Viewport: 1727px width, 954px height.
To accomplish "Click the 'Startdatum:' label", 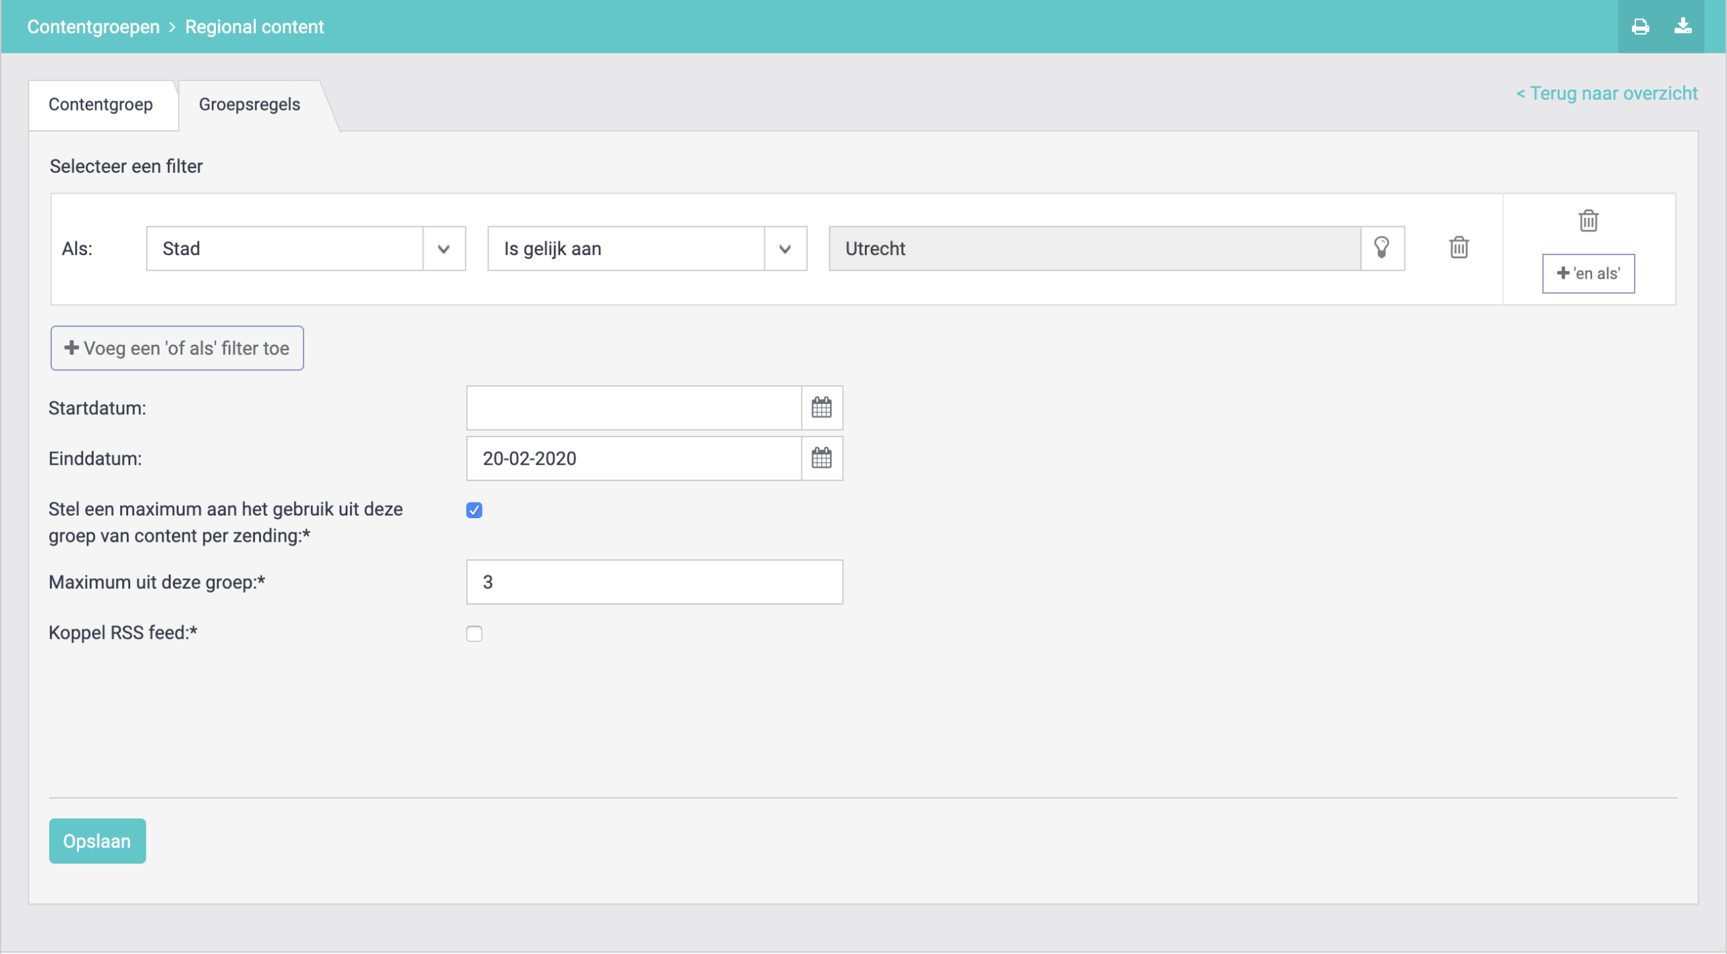I will (97, 408).
